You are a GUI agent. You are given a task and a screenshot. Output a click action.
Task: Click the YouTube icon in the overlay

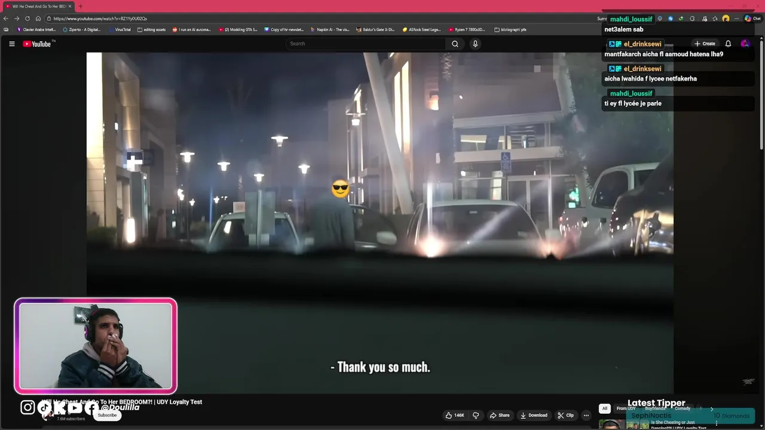[x=75, y=408]
